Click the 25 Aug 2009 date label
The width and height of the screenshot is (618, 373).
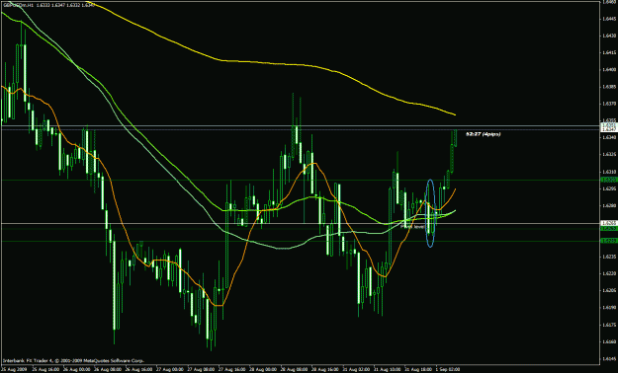13,369
